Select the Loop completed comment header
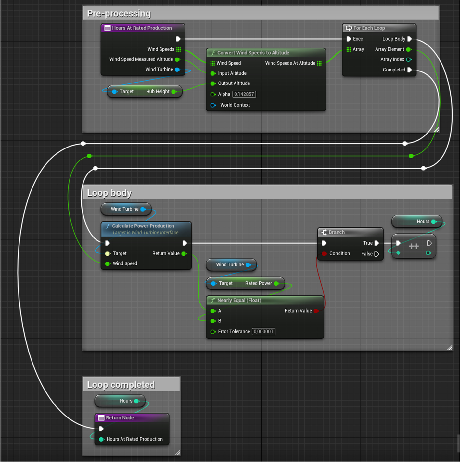Screen dimensions: 460x462 point(132,384)
